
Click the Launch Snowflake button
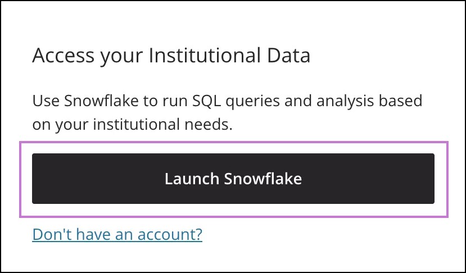[x=233, y=179]
